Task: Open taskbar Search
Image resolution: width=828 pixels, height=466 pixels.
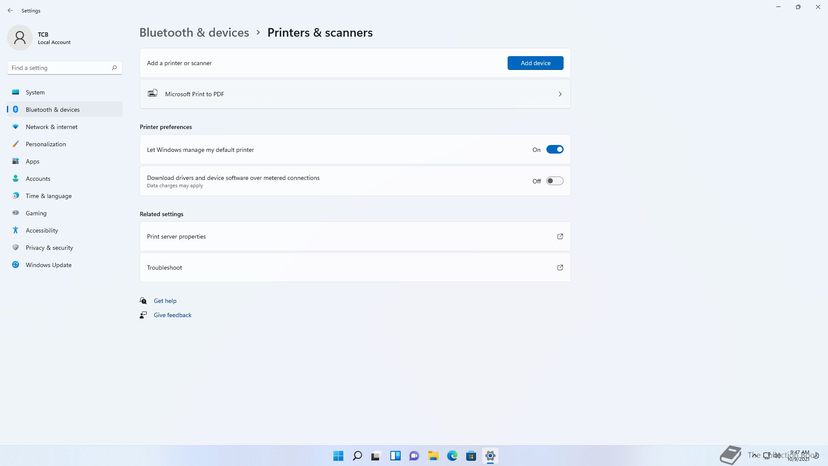Action: (358, 456)
